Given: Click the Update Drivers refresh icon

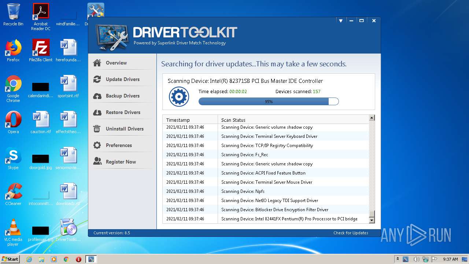Looking at the screenshot, I should [97, 79].
